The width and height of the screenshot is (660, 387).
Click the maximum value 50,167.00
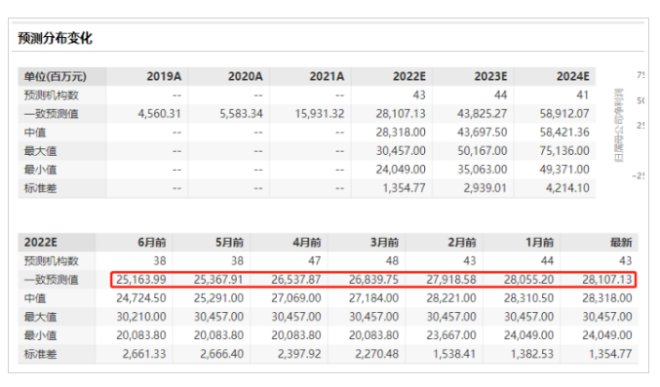[483, 151]
